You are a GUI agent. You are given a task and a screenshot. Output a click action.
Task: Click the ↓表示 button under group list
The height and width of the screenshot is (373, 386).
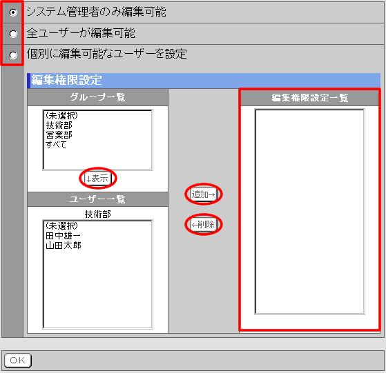click(98, 179)
